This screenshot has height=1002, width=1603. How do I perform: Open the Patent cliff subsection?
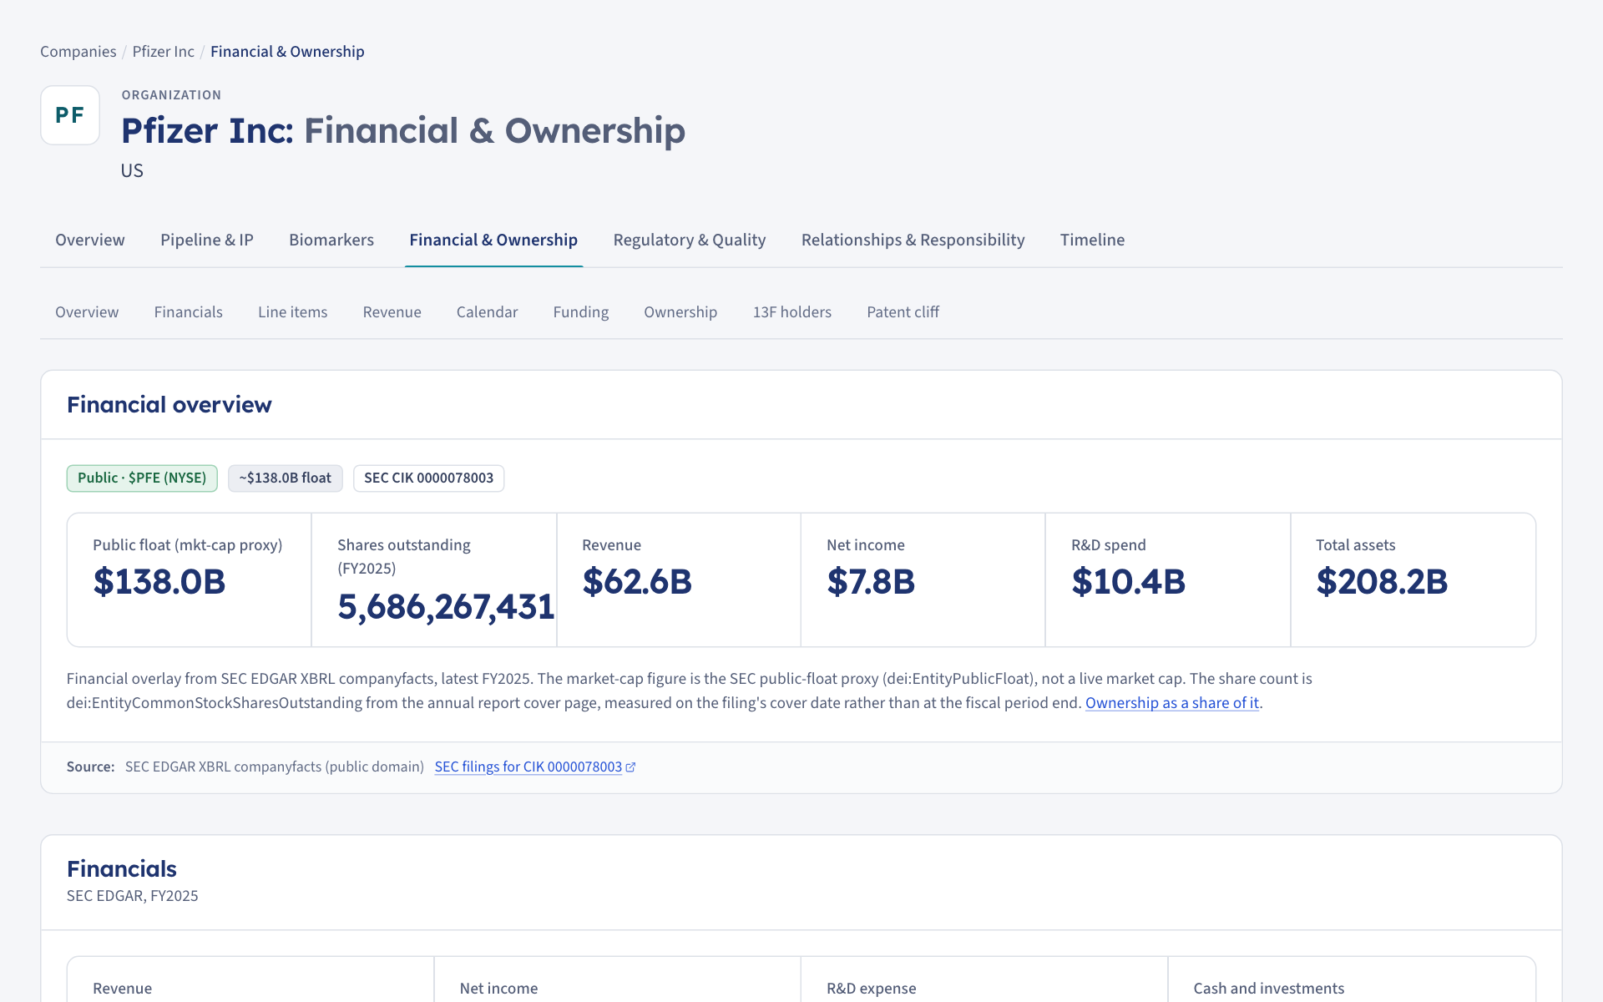pos(903,312)
